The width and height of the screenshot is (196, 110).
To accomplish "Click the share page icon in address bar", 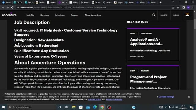I will [173, 7].
